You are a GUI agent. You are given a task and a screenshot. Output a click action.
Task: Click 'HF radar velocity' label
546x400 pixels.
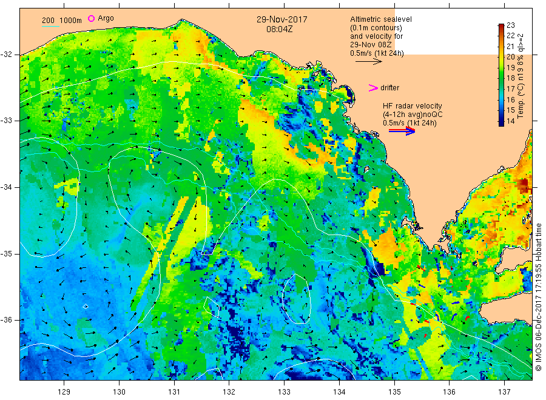pos(413,105)
